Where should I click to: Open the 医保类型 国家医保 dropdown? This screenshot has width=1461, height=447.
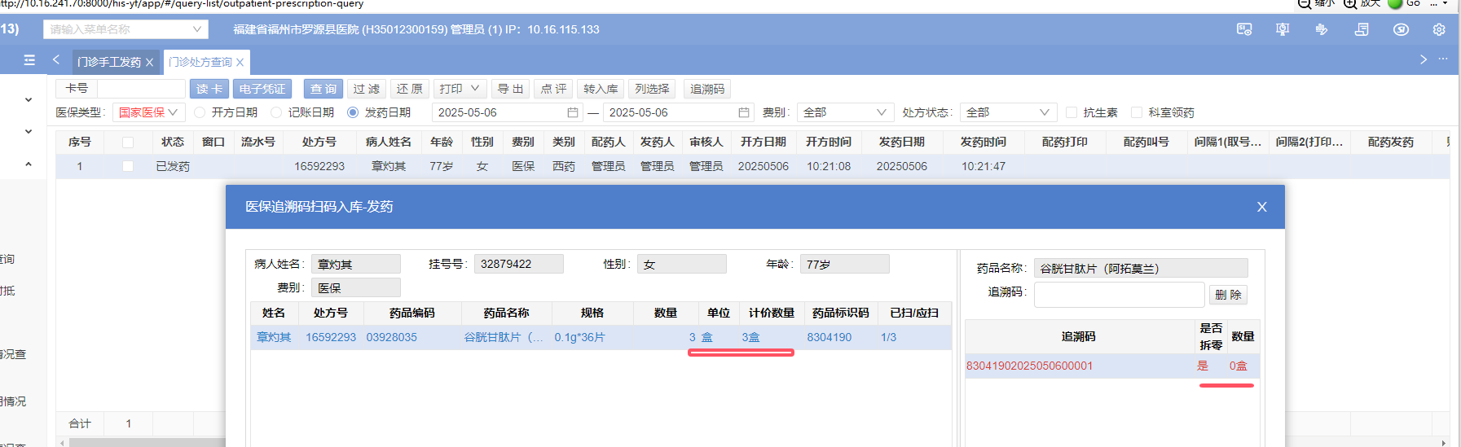click(149, 112)
